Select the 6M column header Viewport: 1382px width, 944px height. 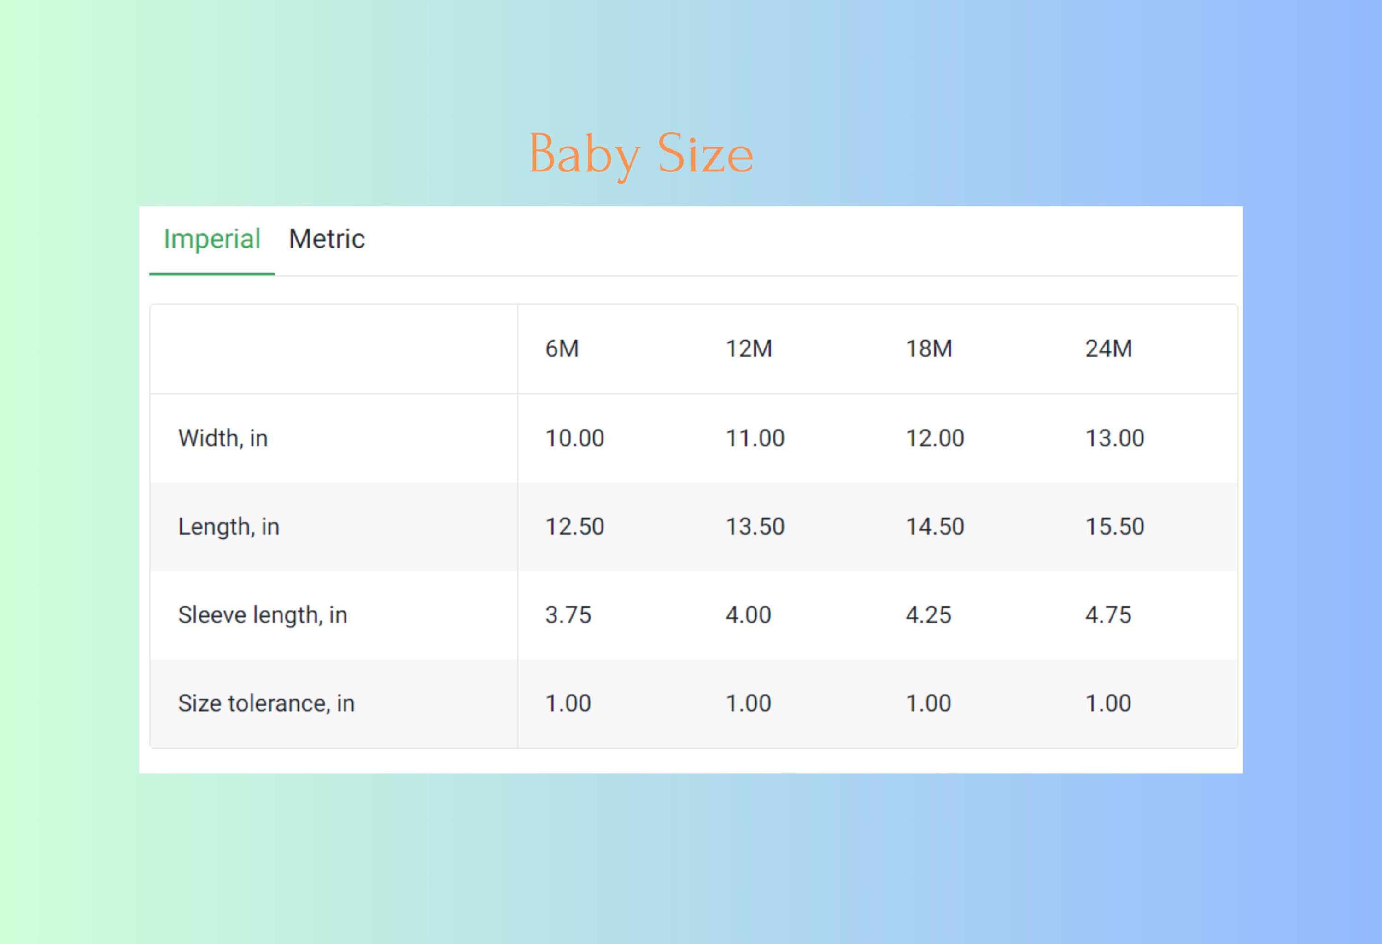pos(562,348)
